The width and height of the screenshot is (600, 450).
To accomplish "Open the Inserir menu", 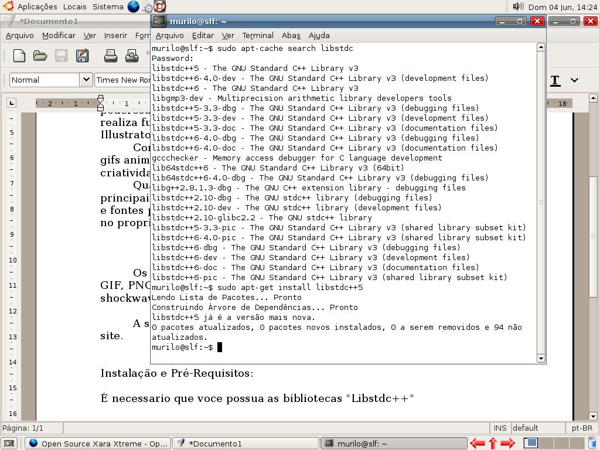I will click(115, 35).
